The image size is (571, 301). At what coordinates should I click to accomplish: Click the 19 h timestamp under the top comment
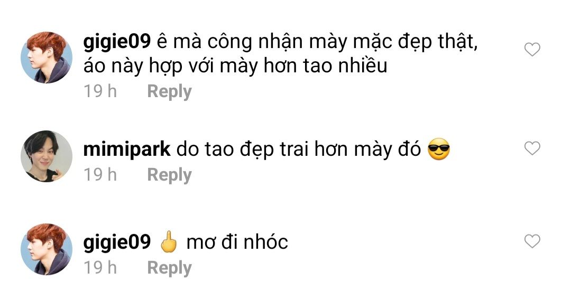pos(100,91)
